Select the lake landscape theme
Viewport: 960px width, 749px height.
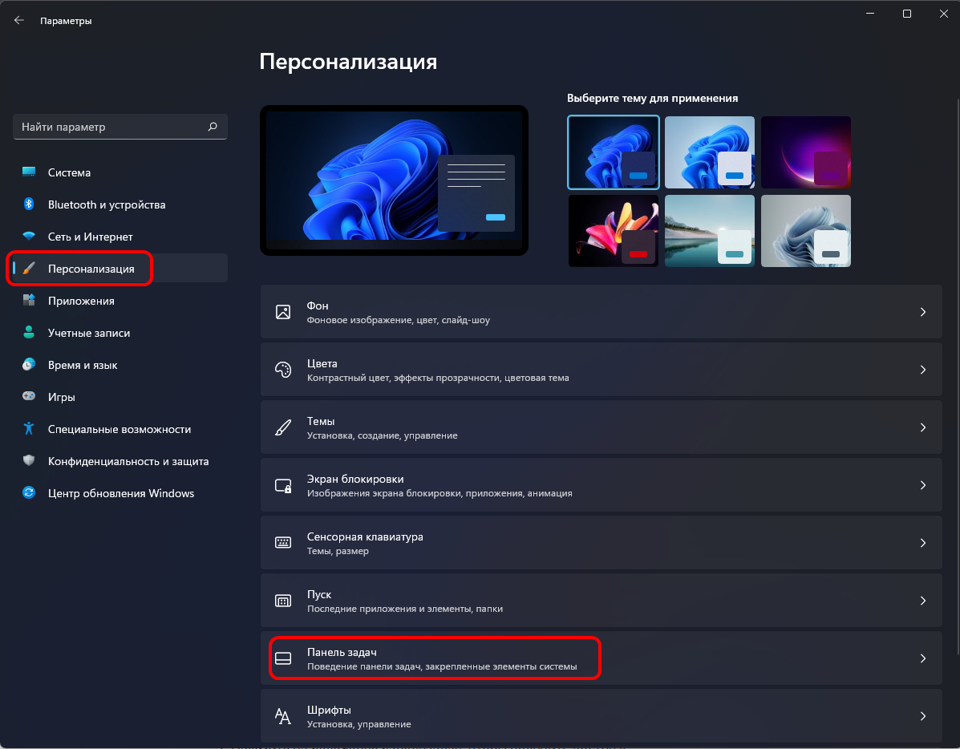(x=710, y=231)
